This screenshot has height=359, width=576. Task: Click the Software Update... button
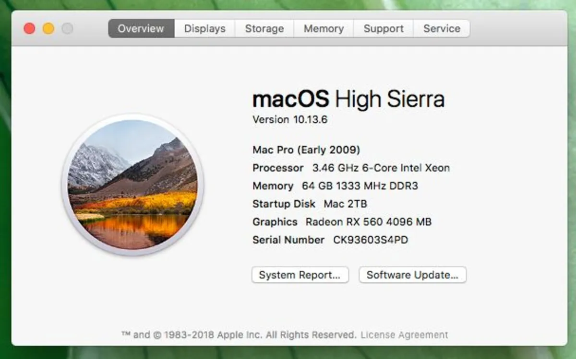click(x=413, y=275)
